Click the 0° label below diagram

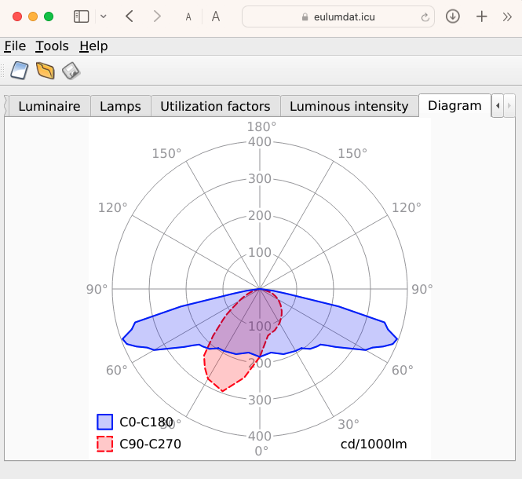[x=261, y=452]
